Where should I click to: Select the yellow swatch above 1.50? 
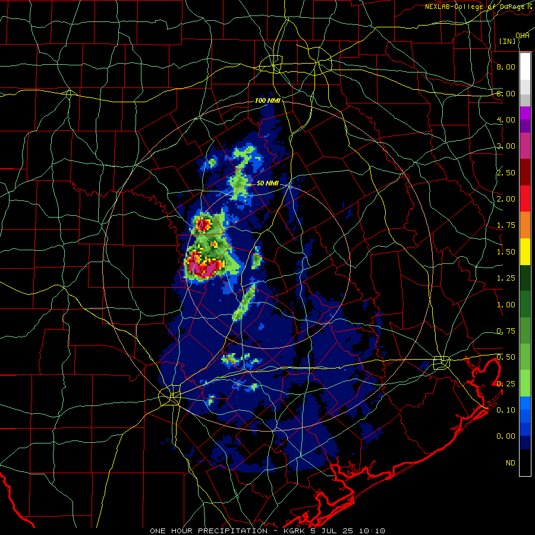pos(525,251)
